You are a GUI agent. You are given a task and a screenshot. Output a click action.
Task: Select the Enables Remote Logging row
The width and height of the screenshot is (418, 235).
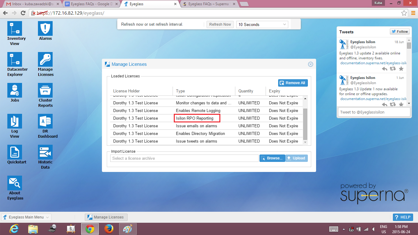pyautogui.click(x=206, y=110)
